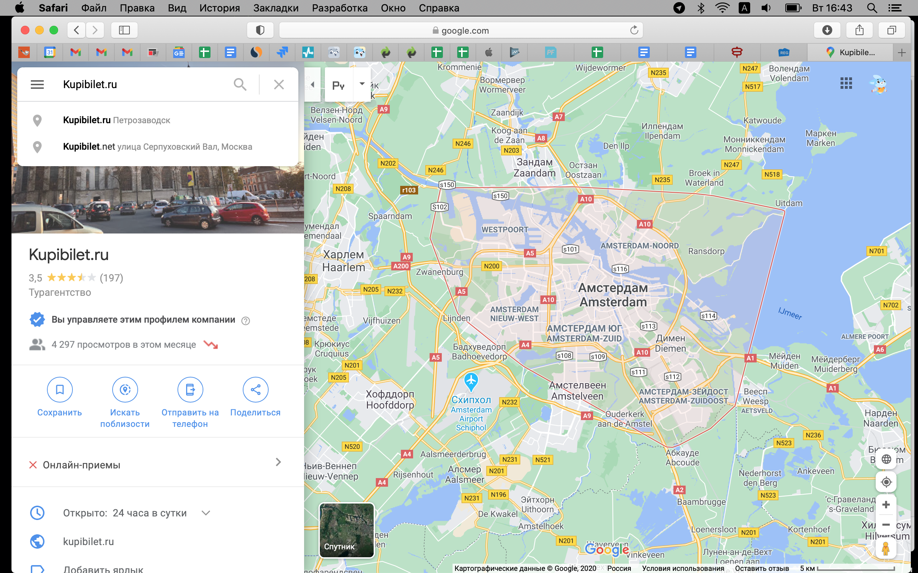The height and width of the screenshot is (573, 918).
Task: Open the first Gmail pinned tab
Action: coord(76,52)
